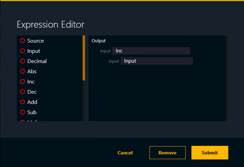Select the circle icon next to Sub
The width and height of the screenshot is (244, 167).
point(23,112)
